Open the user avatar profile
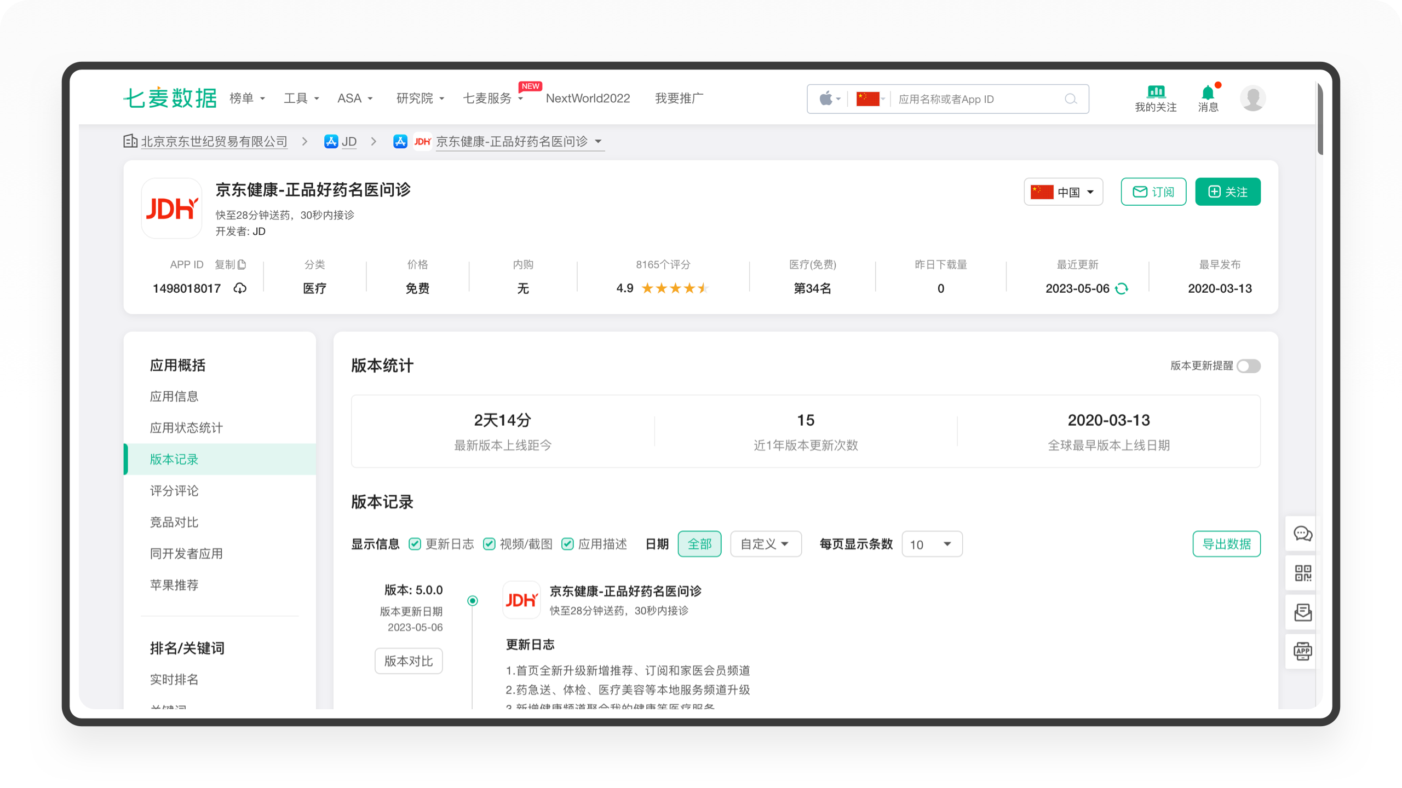 click(x=1252, y=99)
